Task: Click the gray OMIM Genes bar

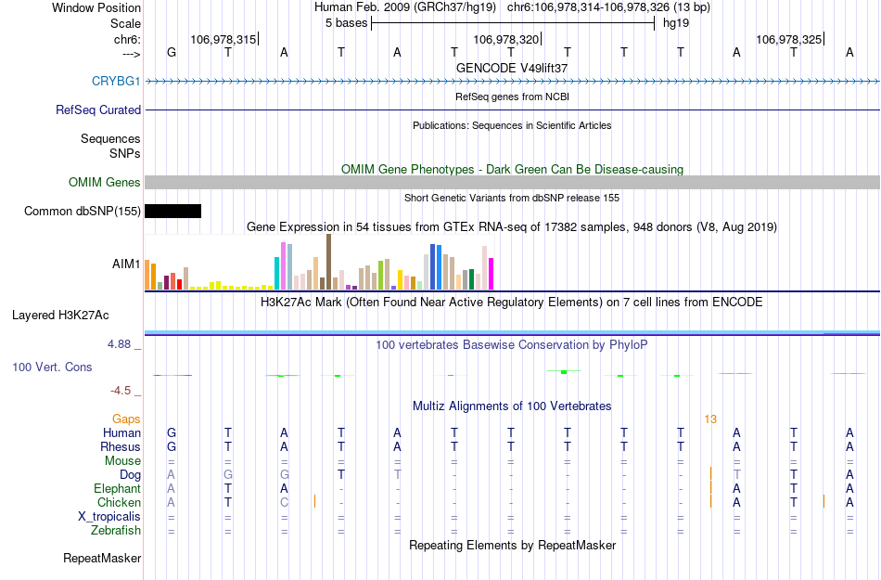Action: (x=512, y=182)
